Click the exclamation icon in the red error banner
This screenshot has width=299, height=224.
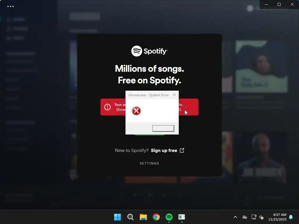pyautogui.click(x=107, y=107)
